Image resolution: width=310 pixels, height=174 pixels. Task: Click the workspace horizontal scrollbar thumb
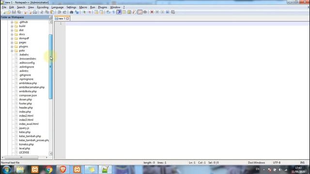[x=21, y=158]
